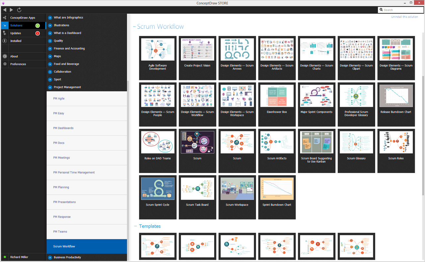This screenshot has width=425, height=262.
Task: Select PM Meetings solution
Action: [x=87, y=158]
